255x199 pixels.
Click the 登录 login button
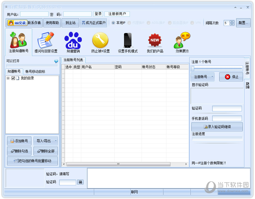click(98, 14)
